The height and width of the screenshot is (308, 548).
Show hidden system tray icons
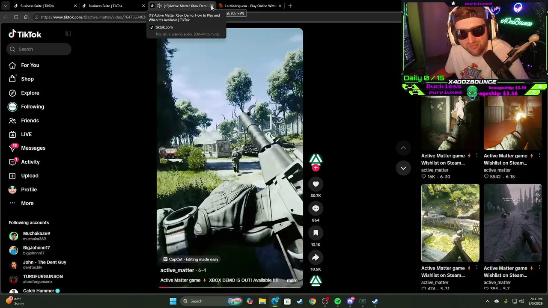(x=487, y=301)
